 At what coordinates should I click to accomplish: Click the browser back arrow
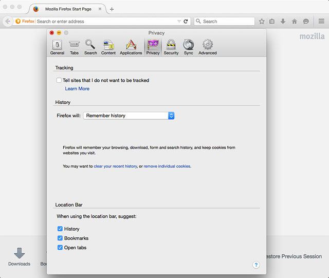tap(8, 21)
